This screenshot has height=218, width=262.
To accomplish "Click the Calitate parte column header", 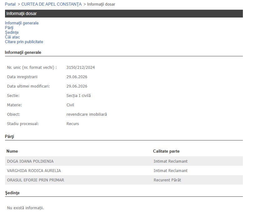I will tap(166, 151).
